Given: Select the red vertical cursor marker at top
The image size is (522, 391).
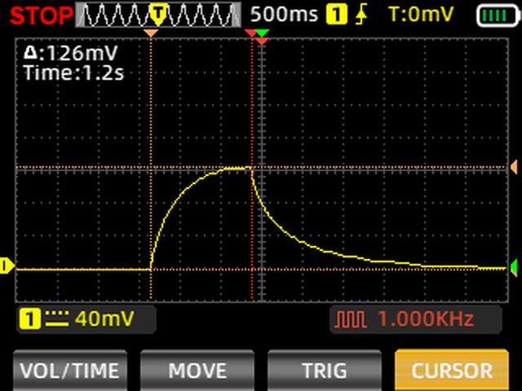Looking at the screenshot, I should [x=250, y=33].
